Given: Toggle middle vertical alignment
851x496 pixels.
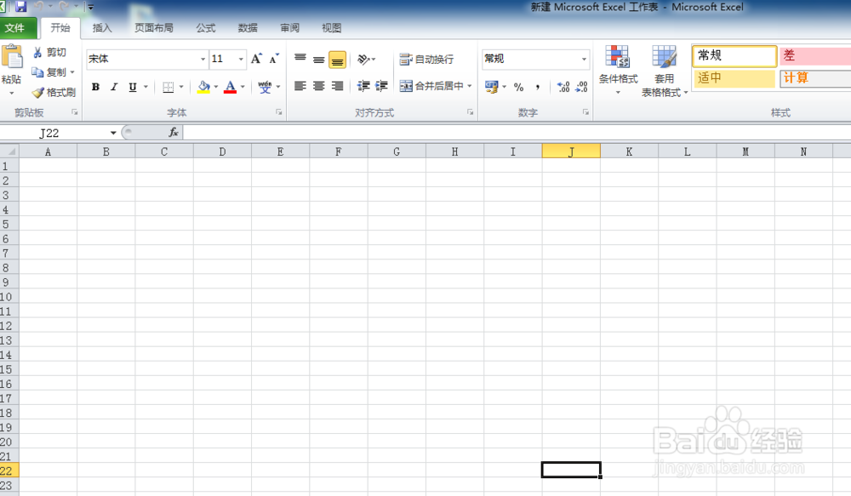Looking at the screenshot, I should point(318,60).
